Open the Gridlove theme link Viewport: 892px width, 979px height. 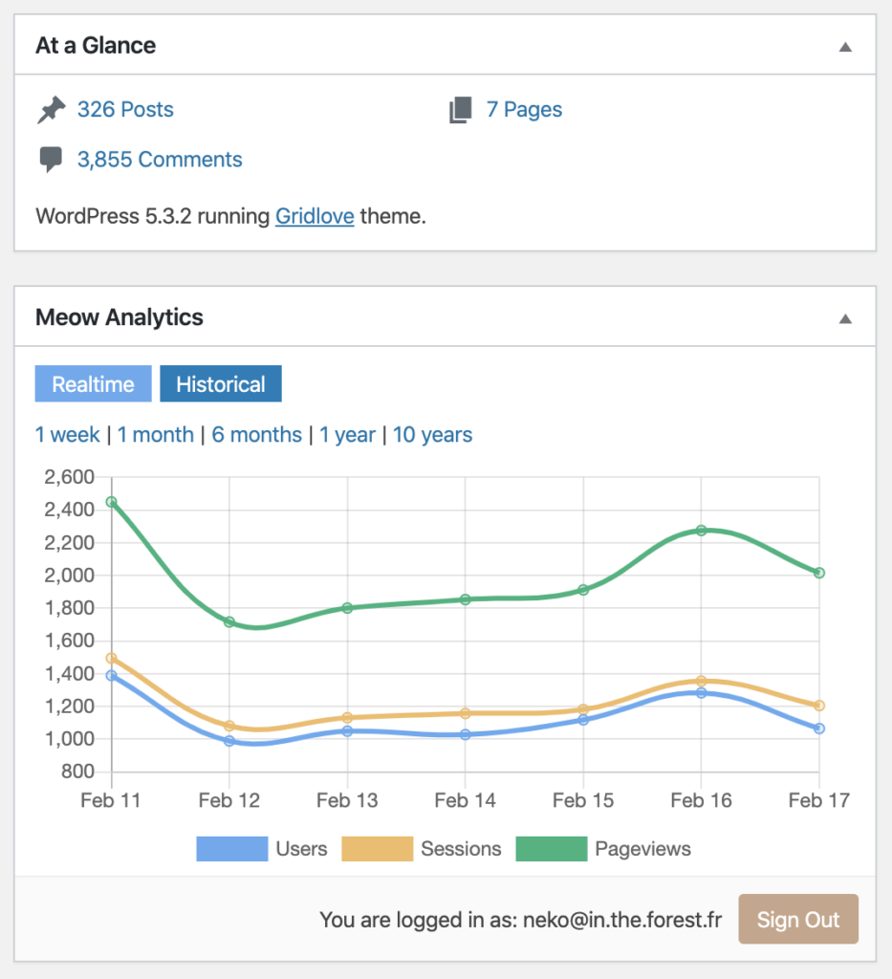coord(315,216)
